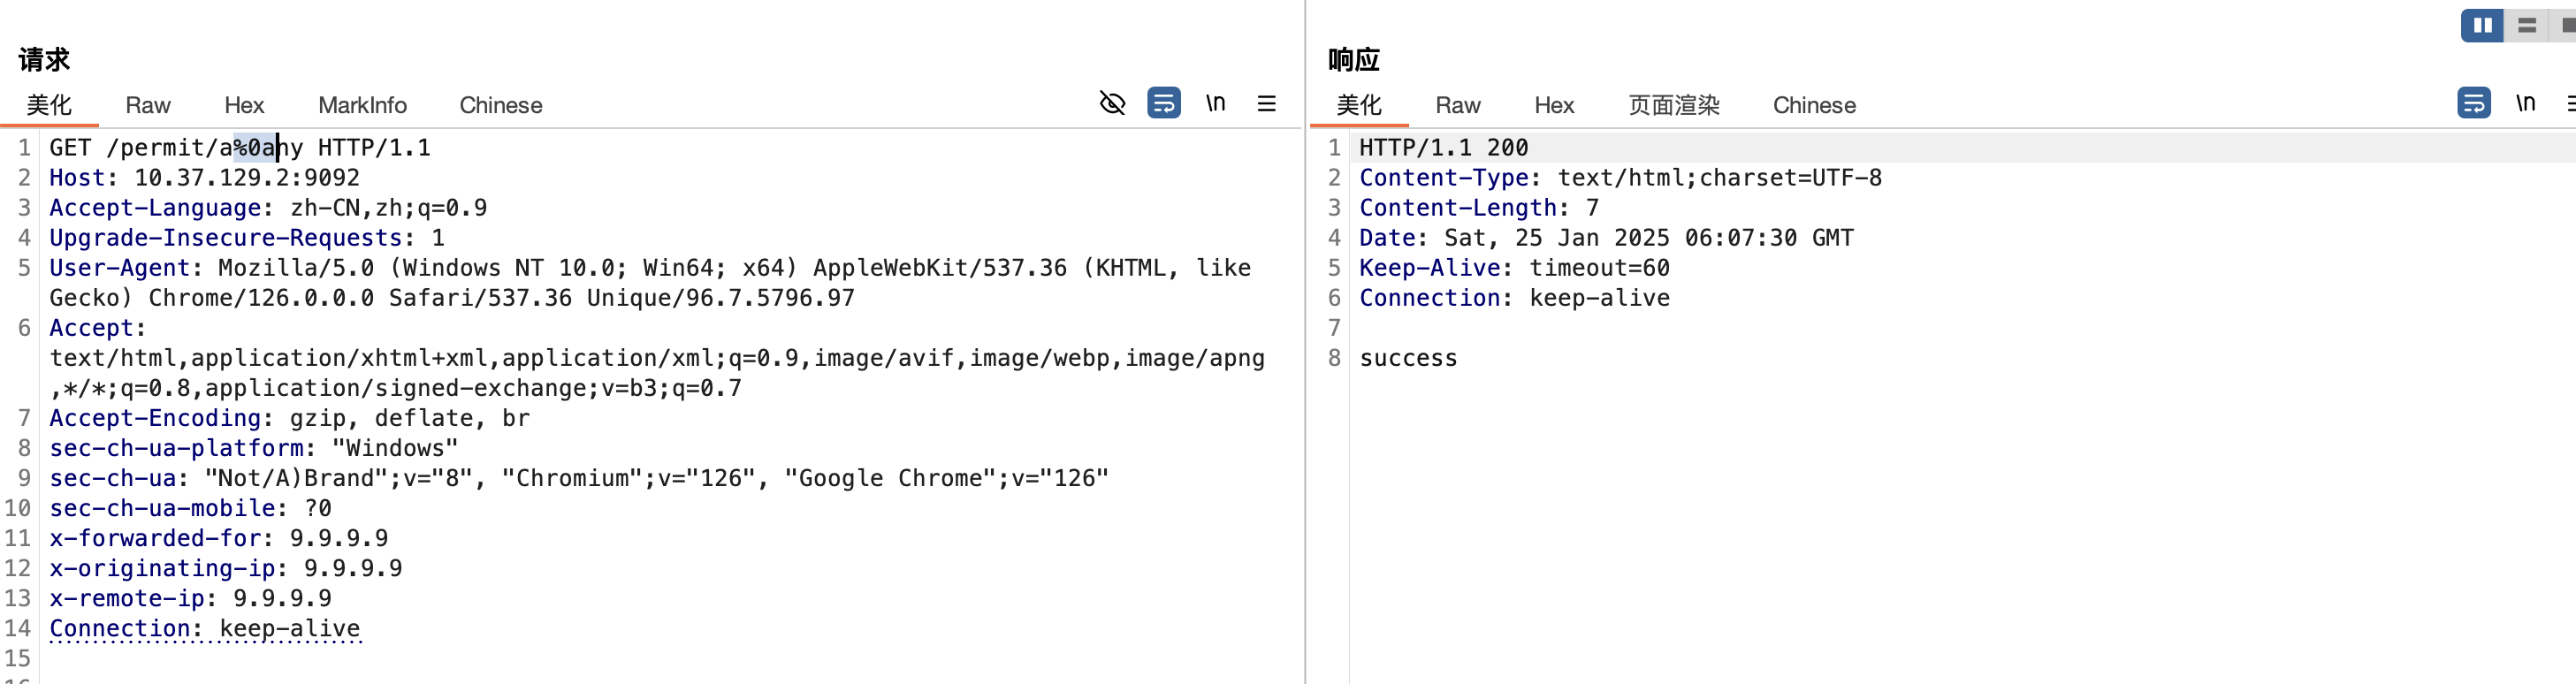Show non-printable characters in response editor
Image resolution: width=2576 pixels, height=684 pixels.
[2525, 103]
